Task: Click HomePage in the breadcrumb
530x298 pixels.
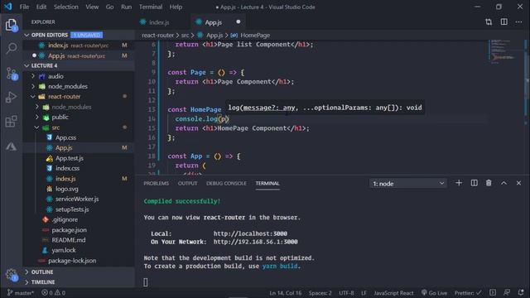Action: pos(255,35)
